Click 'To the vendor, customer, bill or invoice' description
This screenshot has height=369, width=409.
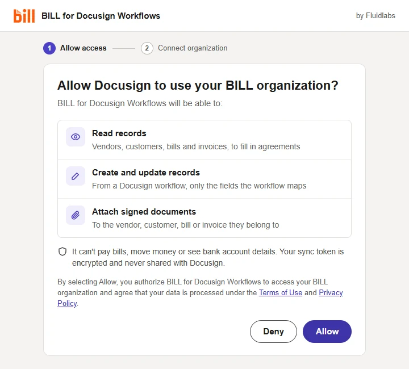[x=185, y=225]
